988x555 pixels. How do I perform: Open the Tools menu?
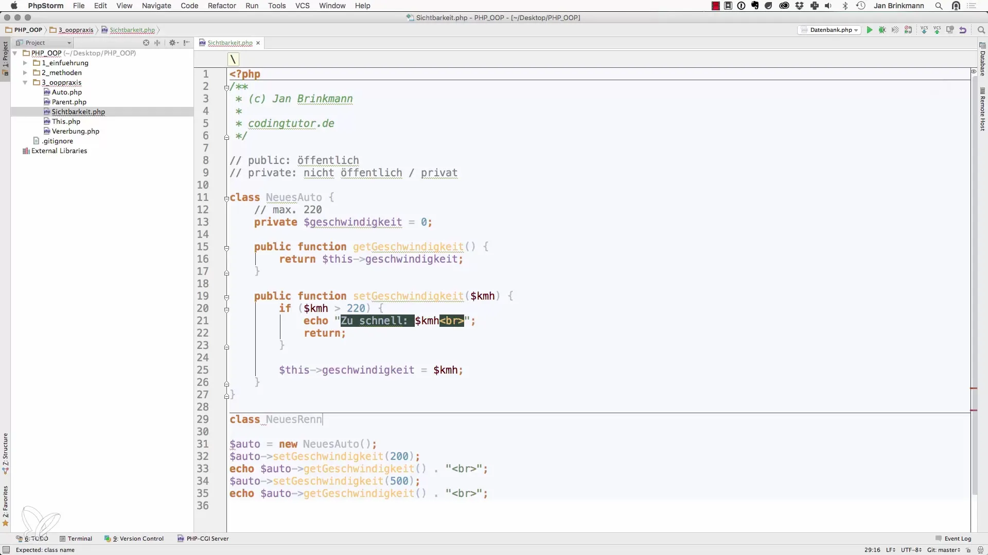coord(277,6)
